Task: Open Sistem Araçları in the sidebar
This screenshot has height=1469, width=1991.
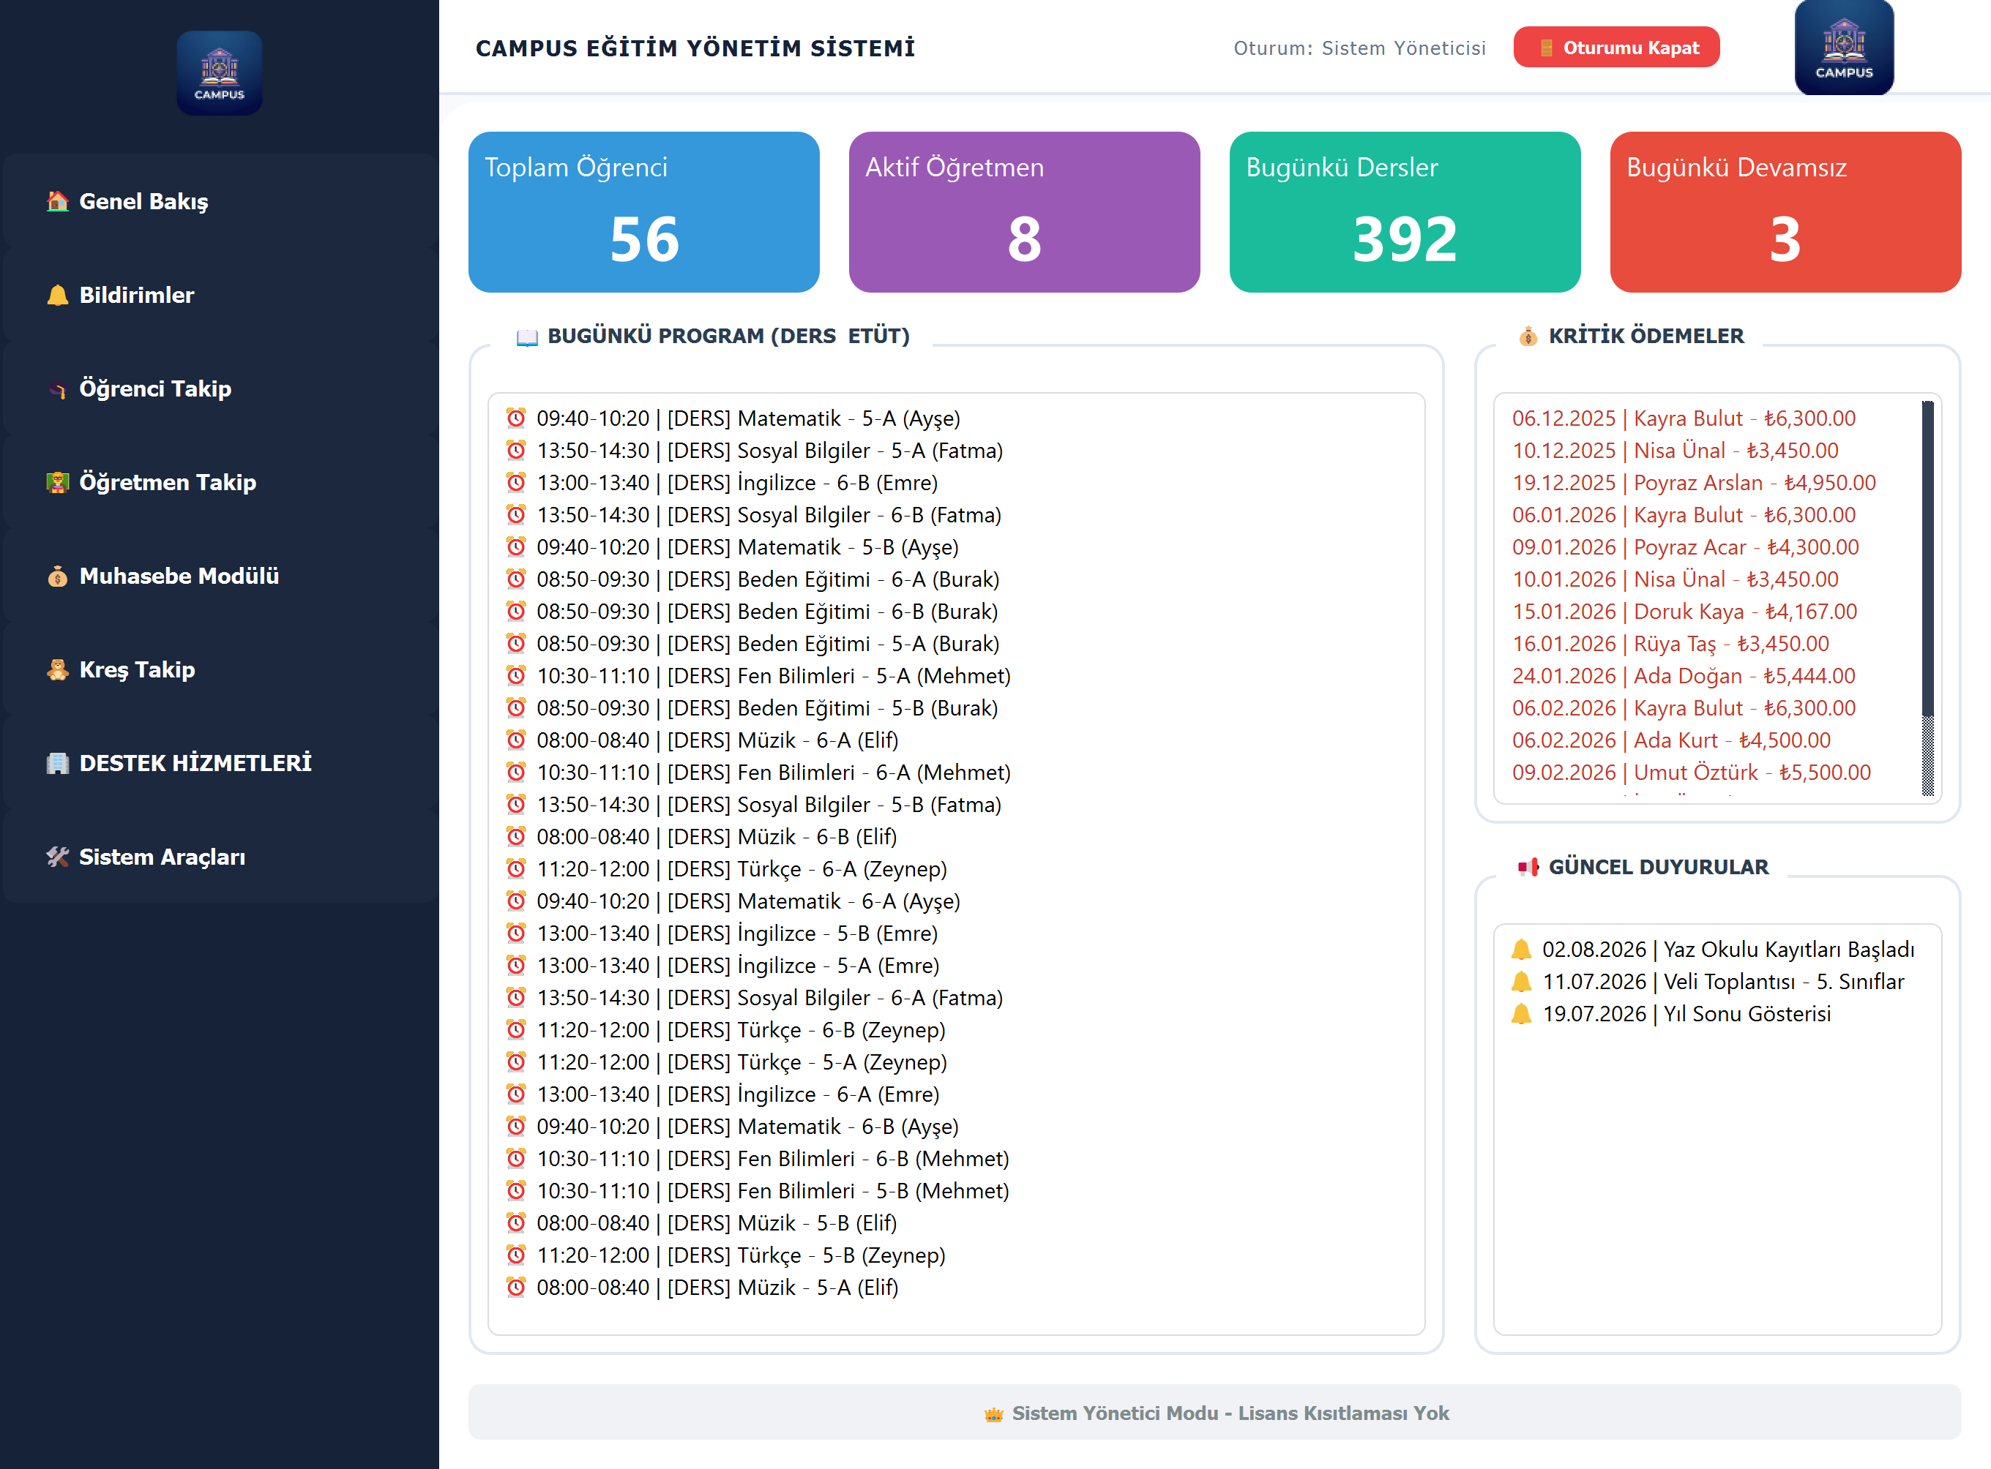Action: click(220, 857)
